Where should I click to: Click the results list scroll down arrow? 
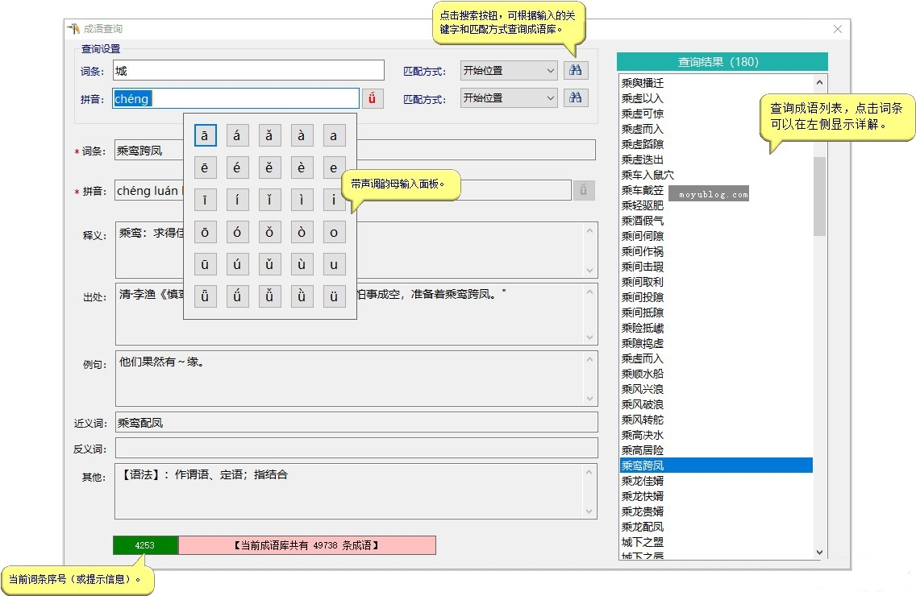click(819, 553)
